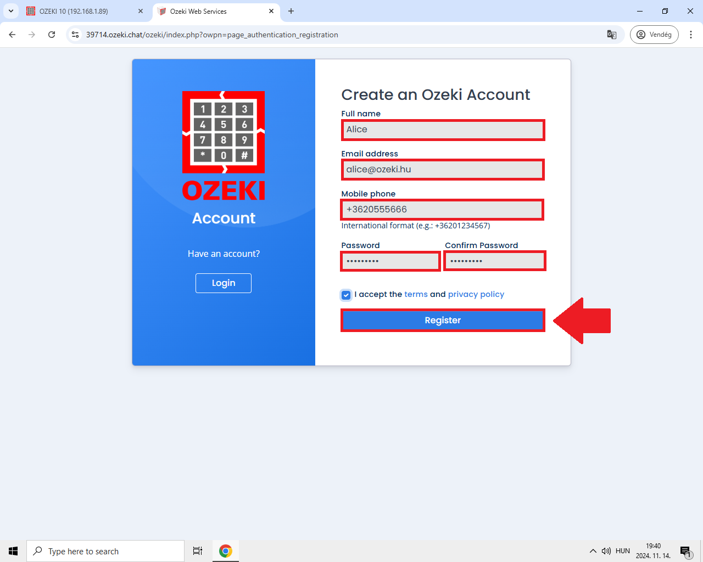The image size is (703, 562).
Task: Open the terms link
Action: click(x=416, y=294)
